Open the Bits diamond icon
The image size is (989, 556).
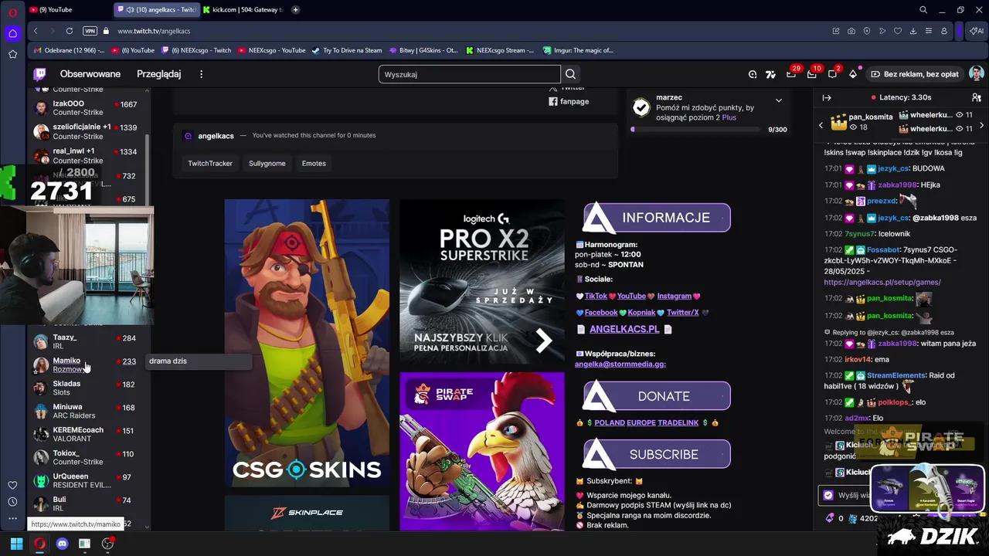[x=853, y=74]
